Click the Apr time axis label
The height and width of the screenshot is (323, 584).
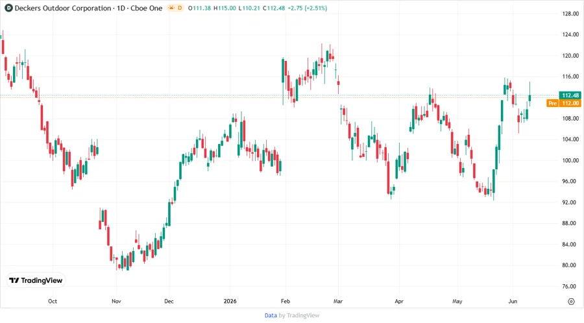point(399,302)
